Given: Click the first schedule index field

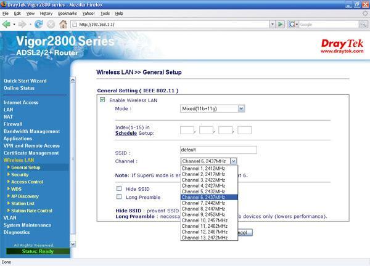Looking at the screenshot, I should point(187,130).
